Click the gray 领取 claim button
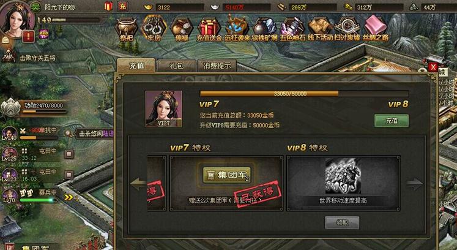This screenshot has height=250, width=457. (x=342, y=223)
